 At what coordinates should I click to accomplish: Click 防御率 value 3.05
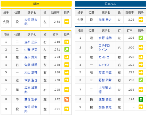[131, 20]
